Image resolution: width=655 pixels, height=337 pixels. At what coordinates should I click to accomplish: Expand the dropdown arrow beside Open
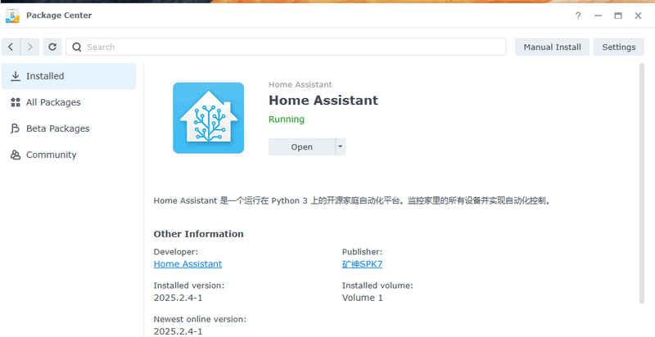coord(341,146)
